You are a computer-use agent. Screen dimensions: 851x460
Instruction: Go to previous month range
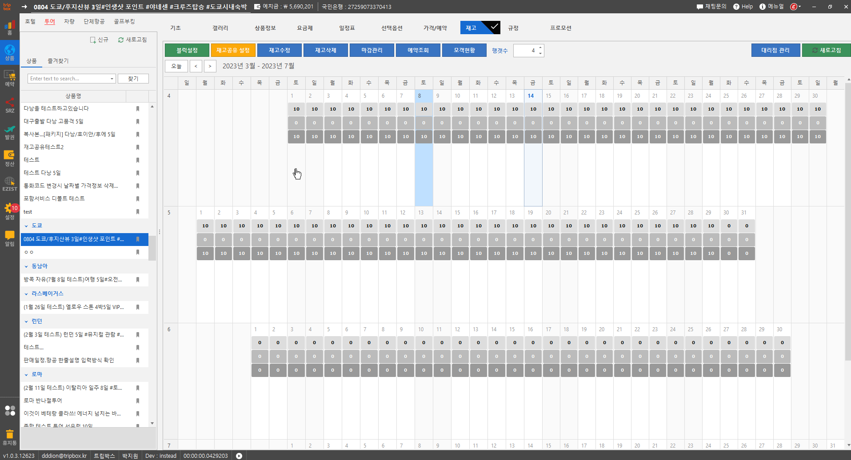tap(196, 66)
